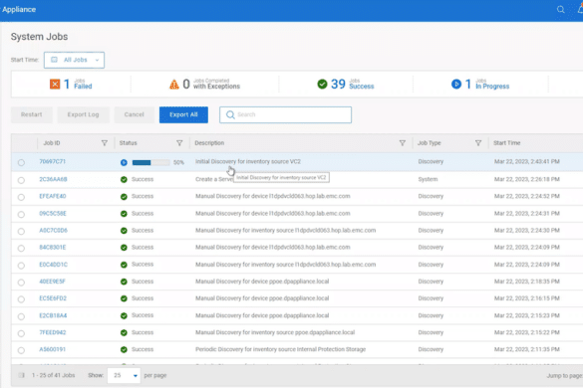Filter the Description column
This screenshot has height=388, width=583.
tap(402, 143)
